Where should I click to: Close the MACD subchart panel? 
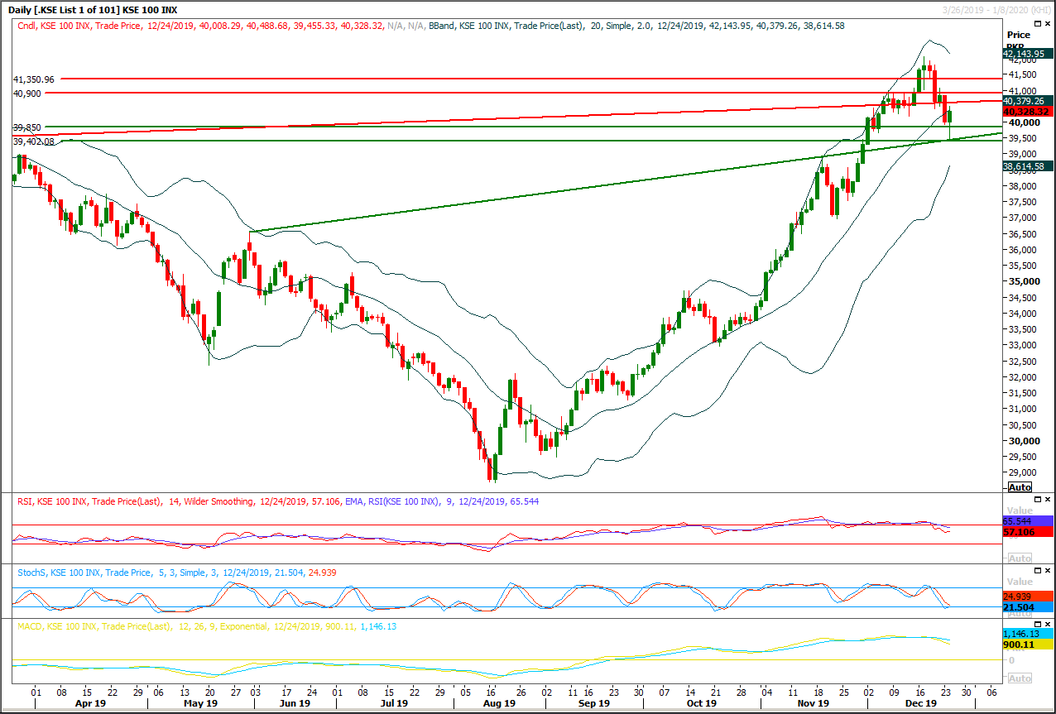1048,625
